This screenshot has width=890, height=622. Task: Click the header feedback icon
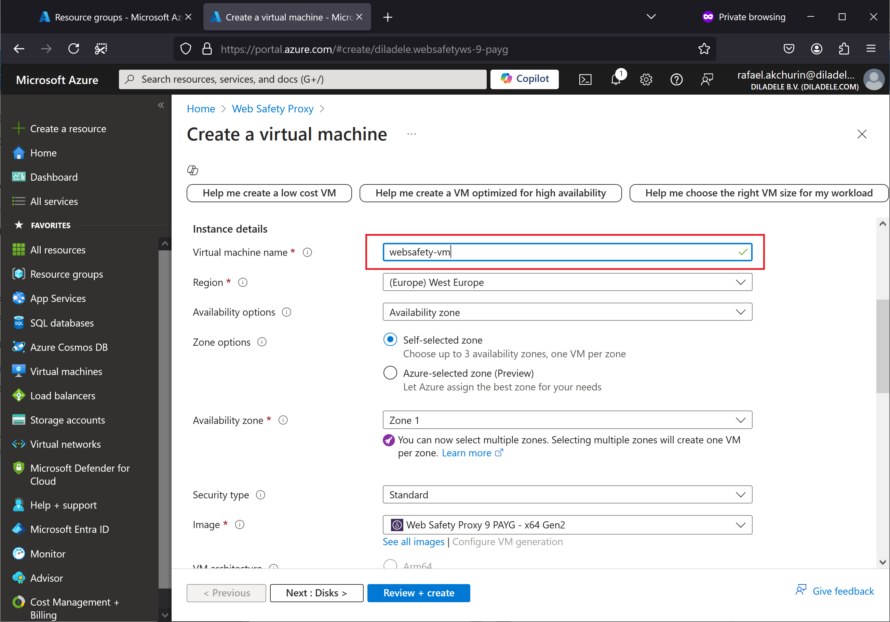tap(707, 79)
